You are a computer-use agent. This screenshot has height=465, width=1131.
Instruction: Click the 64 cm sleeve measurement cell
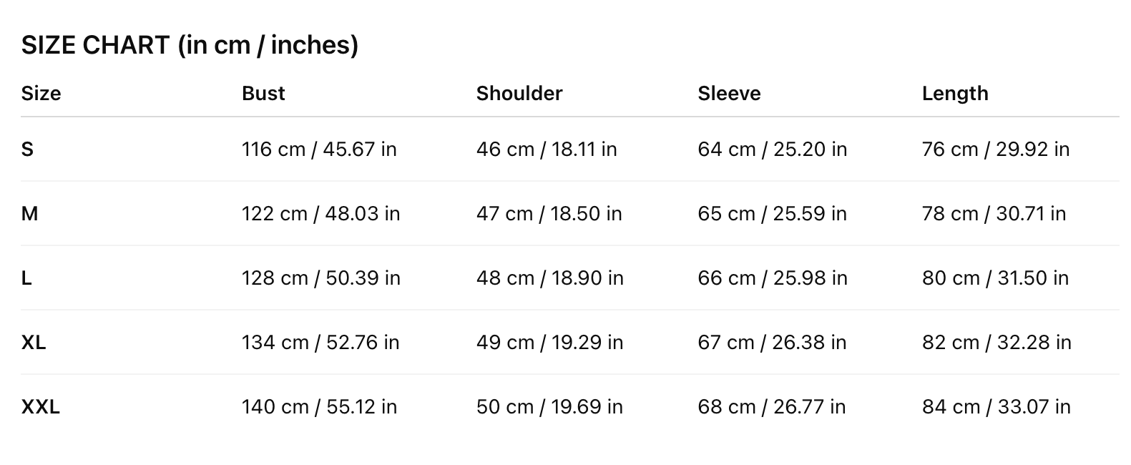(x=772, y=150)
